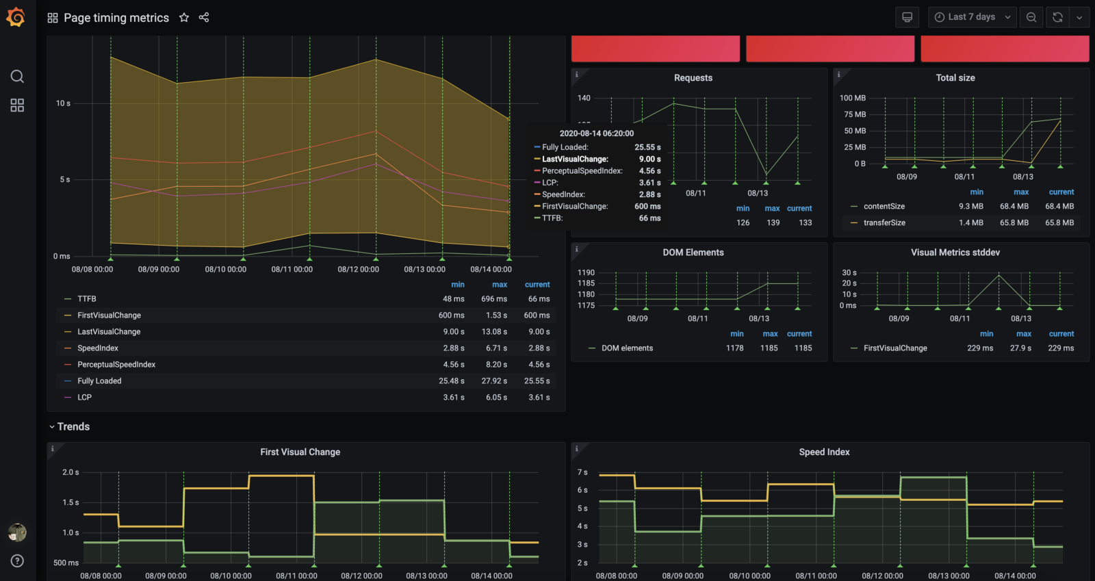The image size is (1095, 581).
Task: Click the middle red stat panel
Action: tap(830, 49)
